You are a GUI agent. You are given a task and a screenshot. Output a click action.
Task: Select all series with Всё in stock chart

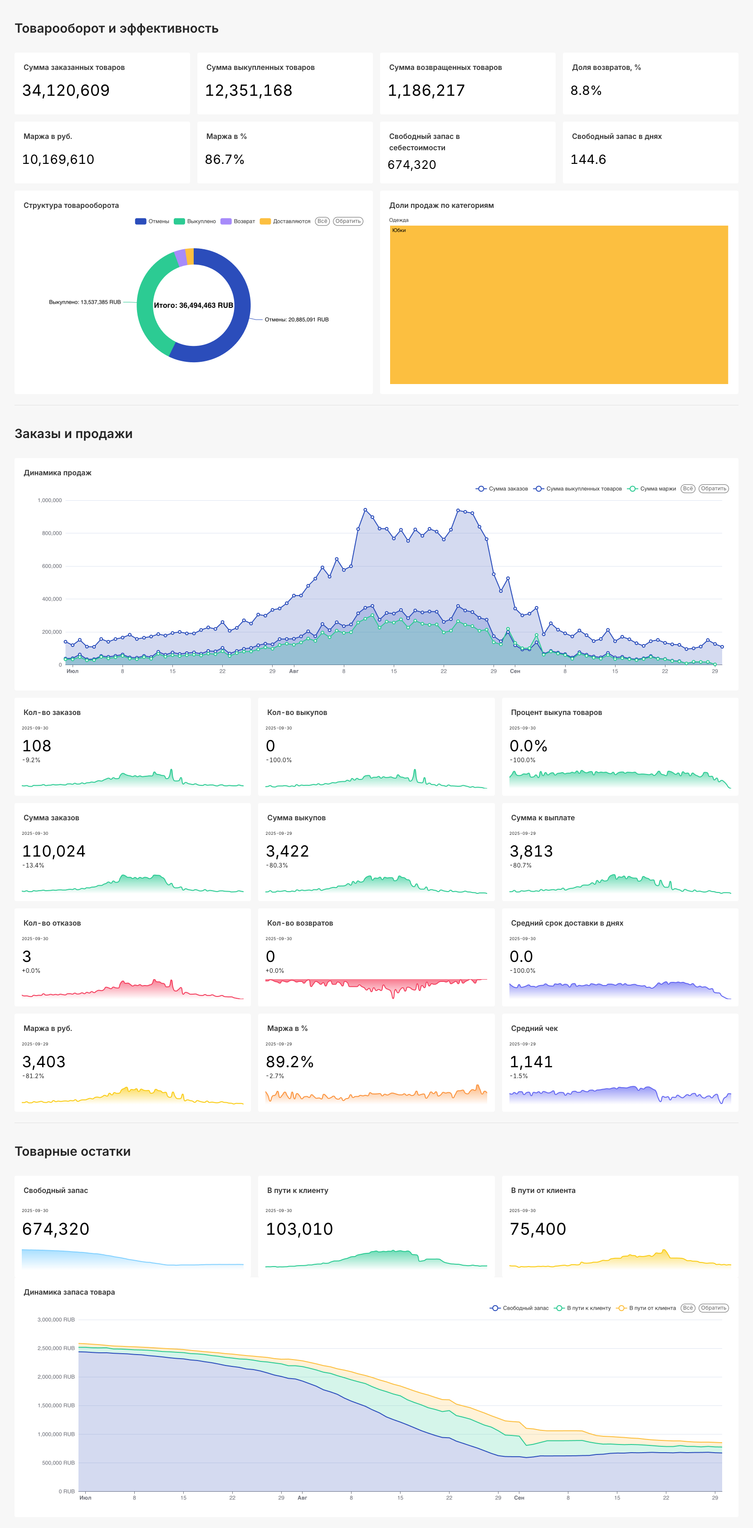click(x=687, y=1308)
